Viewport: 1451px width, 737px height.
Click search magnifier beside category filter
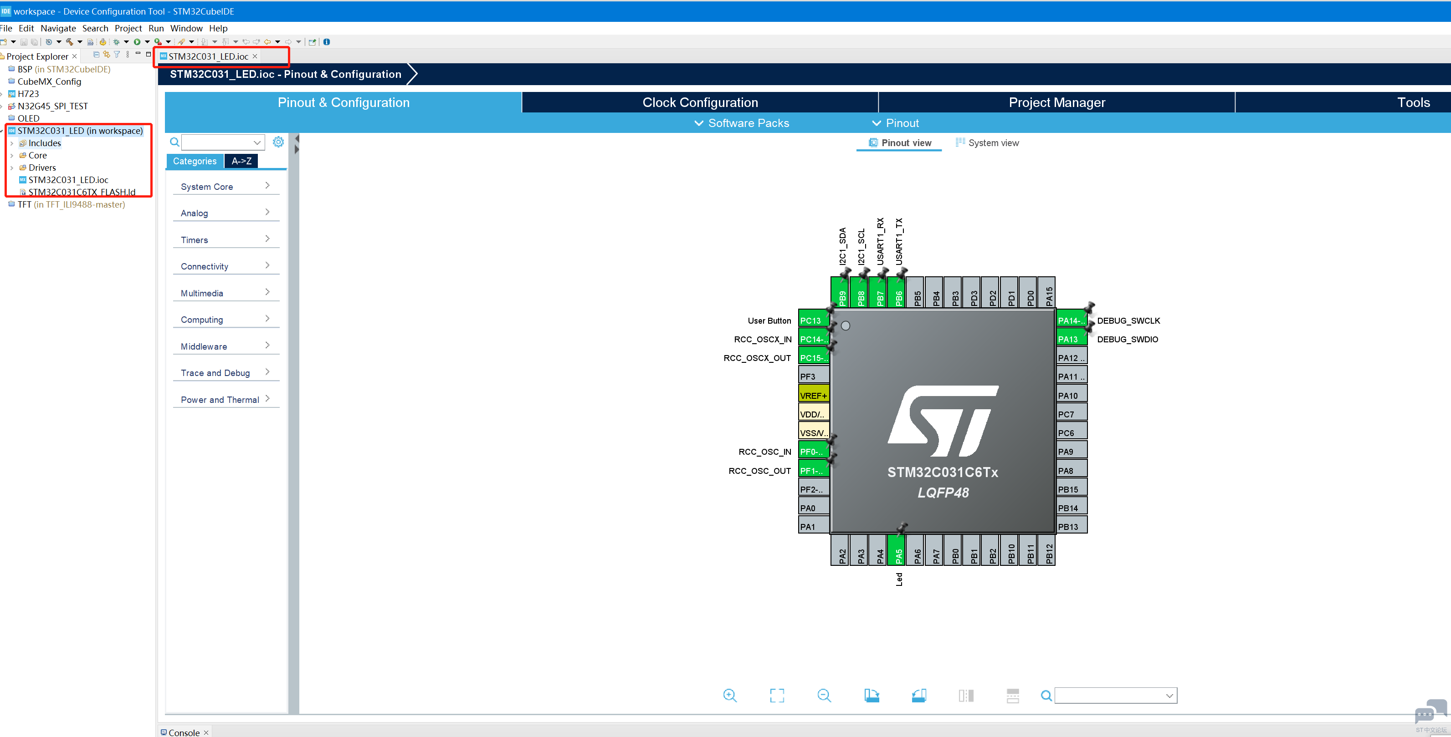click(x=174, y=142)
